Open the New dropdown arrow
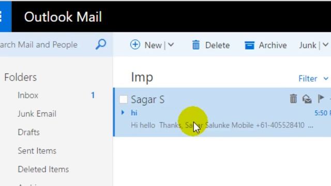 (171, 45)
